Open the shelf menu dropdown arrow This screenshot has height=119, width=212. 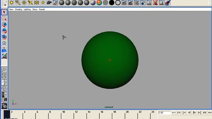pyautogui.click(x=5, y=5)
